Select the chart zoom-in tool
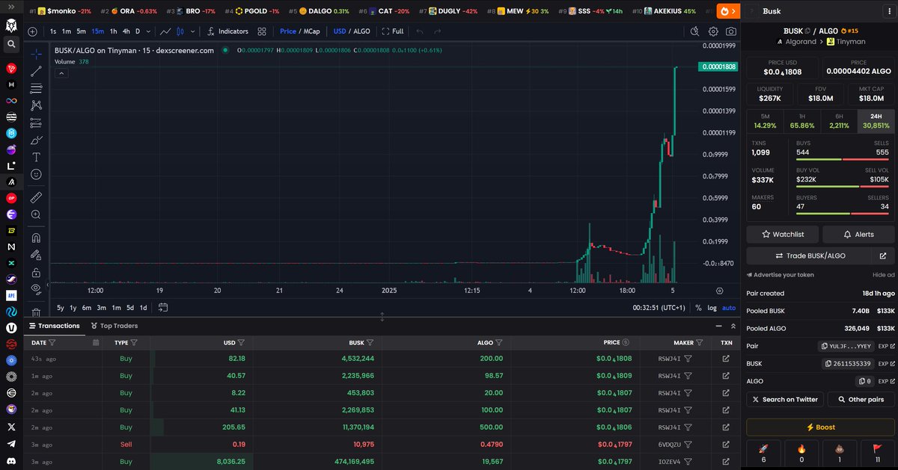Image resolution: width=898 pixels, height=470 pixels. point(36,214)
